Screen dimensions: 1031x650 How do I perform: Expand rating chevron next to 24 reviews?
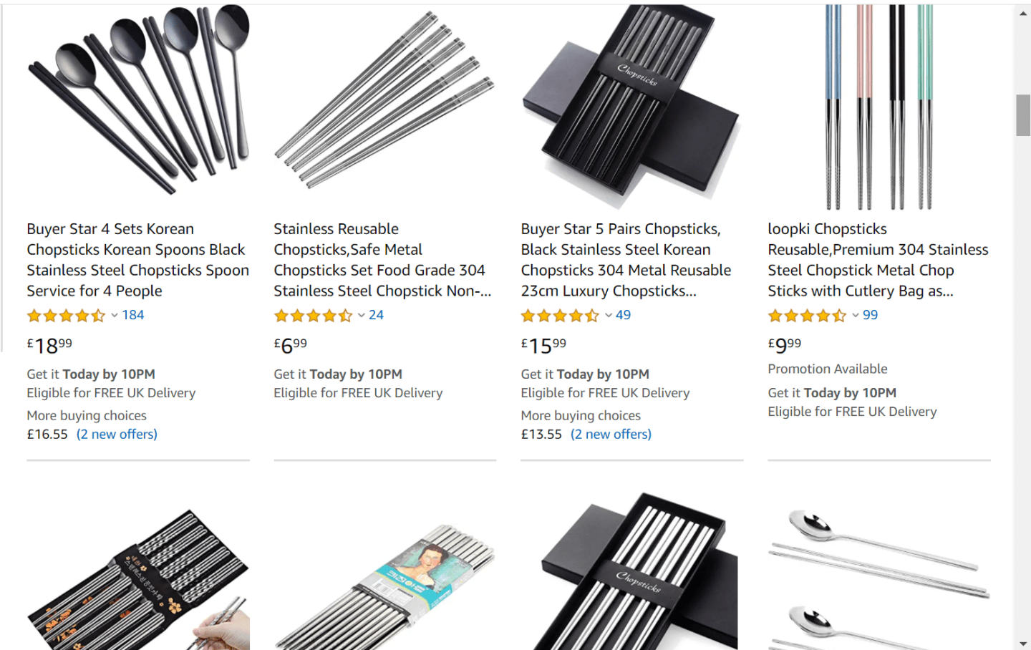(x=362, y=316)
